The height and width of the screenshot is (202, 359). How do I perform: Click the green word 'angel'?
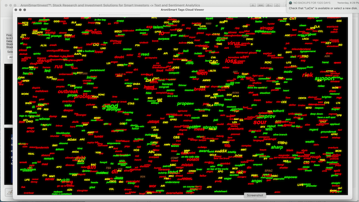pyautogui.click(x=257, y=181)
